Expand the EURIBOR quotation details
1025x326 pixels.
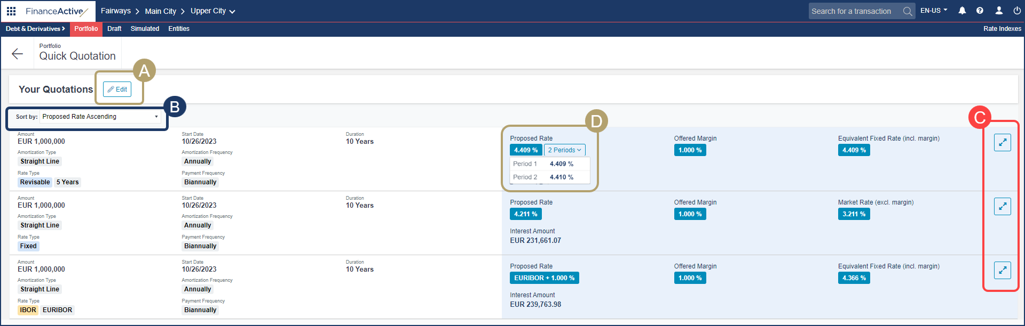tap(1002, 270)
